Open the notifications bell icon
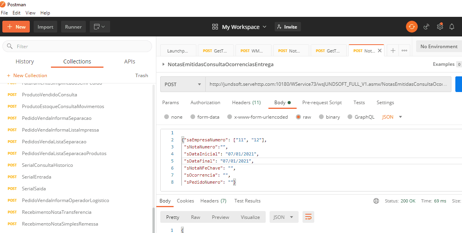 452,27
